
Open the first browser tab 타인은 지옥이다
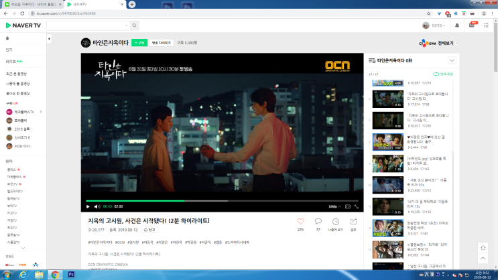point(33,5)
